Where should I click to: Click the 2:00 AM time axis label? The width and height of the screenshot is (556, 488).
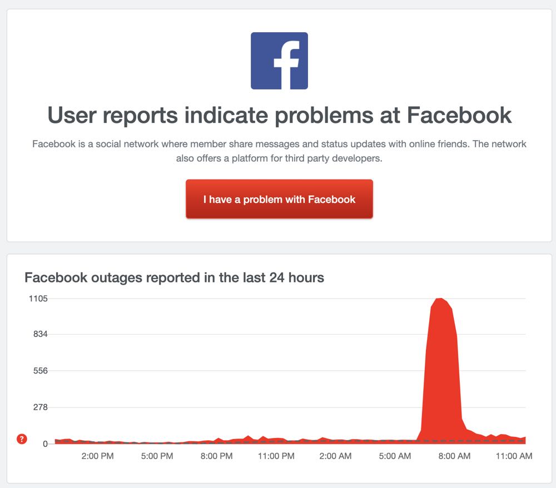pos(335,456)
